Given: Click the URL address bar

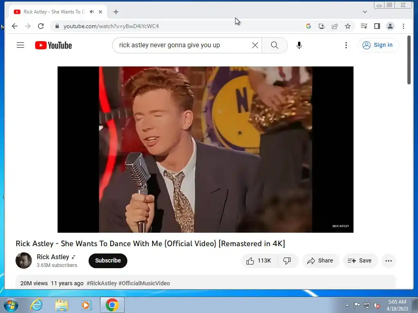Looking at the screenshot, I should (x=176, y=26).
